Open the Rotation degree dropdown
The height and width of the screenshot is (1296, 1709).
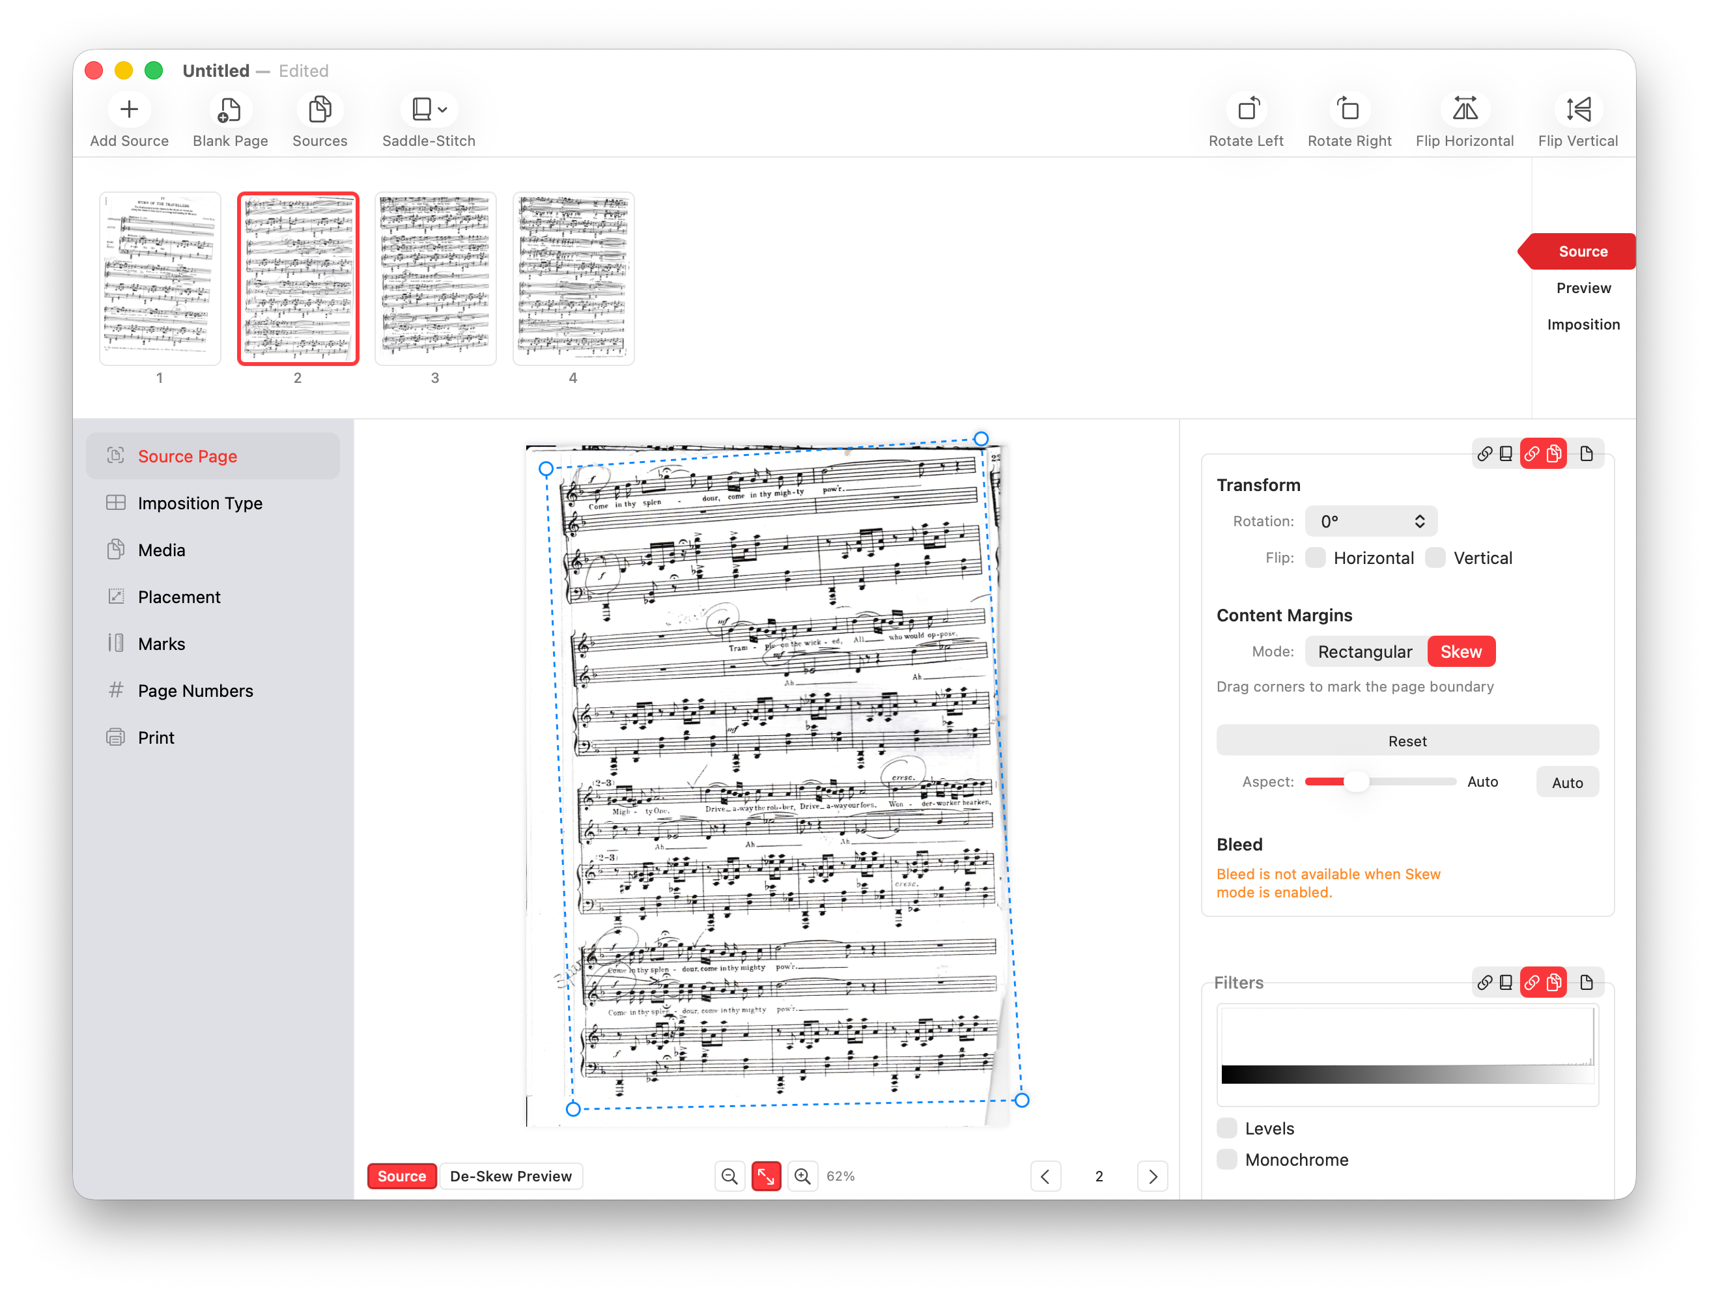tap(1370, 520)
